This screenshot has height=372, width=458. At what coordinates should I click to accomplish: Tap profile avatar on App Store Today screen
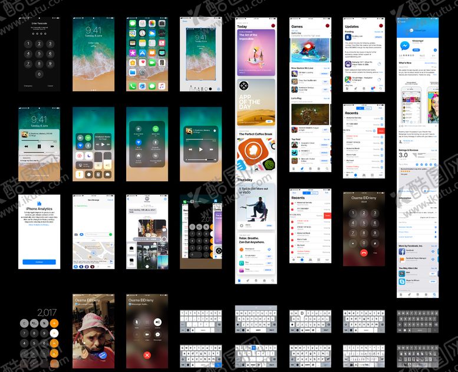click(x=273, y=26)
